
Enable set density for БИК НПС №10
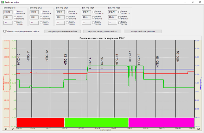15,12
